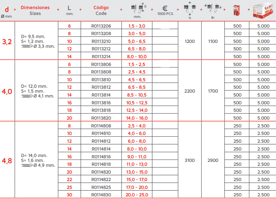The image size is (276, 199).
Task: Click the drill bit icon beside Ø 4,9 mm.
Action: pyautogui.click(x=27, y=165)
